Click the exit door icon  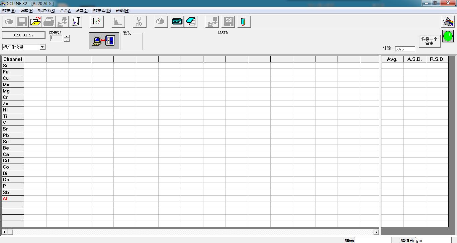pyautogui.click(x=243, y=22)
